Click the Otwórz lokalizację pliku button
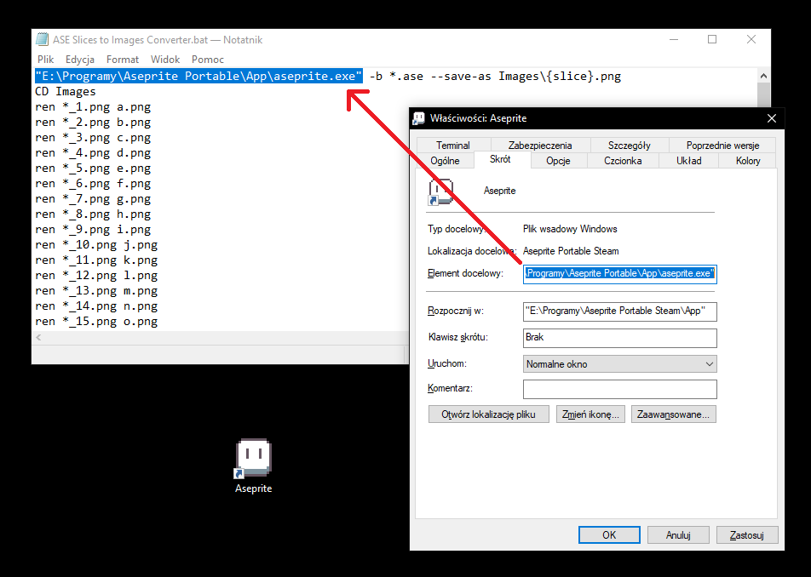This screenshot has width=811, height=577. pyautogui.click(x=488, y=414)
